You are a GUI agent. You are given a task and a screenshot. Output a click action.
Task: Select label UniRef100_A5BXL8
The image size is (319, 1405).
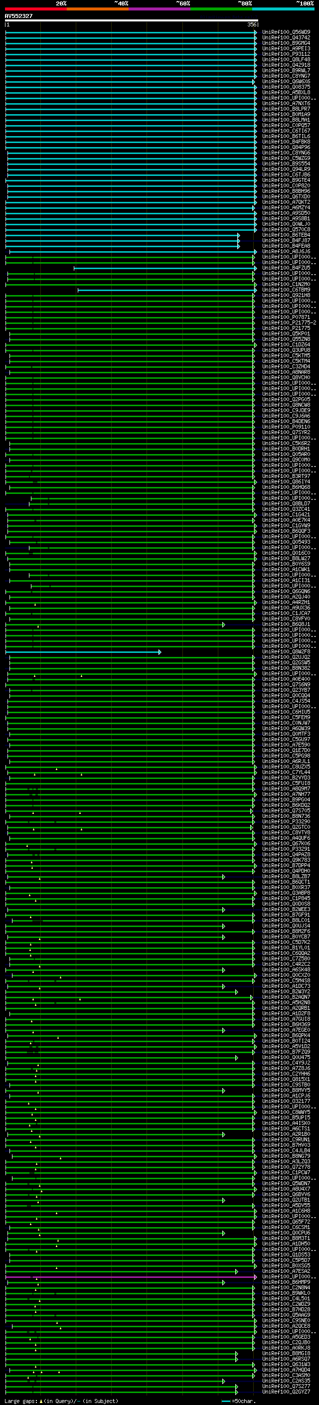tap(286, 92)
